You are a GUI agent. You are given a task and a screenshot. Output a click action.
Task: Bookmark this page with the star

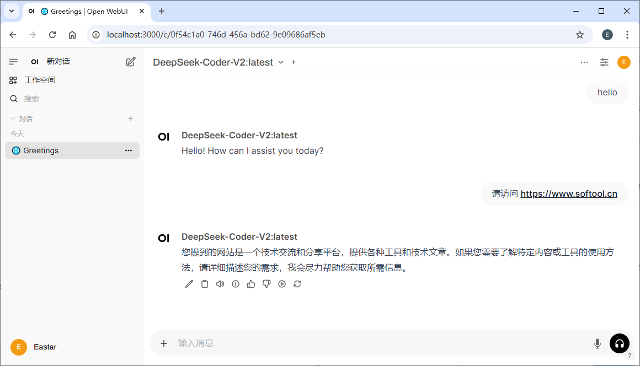580,35
